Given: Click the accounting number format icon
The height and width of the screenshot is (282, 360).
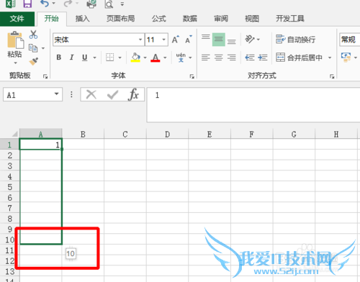Looking at the screenshot, I should pyautogui.click(x=346, y=58).
